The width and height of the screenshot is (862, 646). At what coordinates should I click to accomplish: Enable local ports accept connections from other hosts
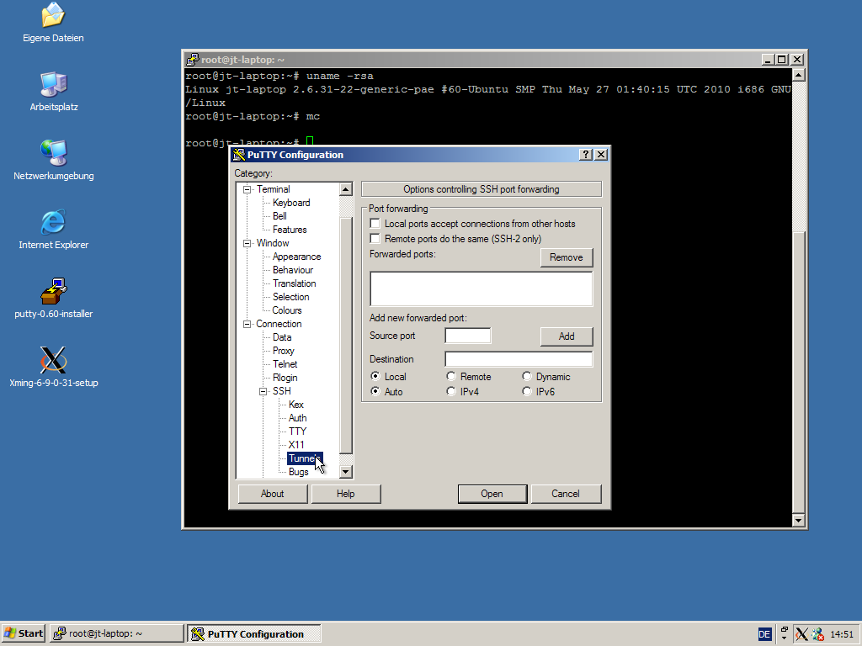(375, 224)
